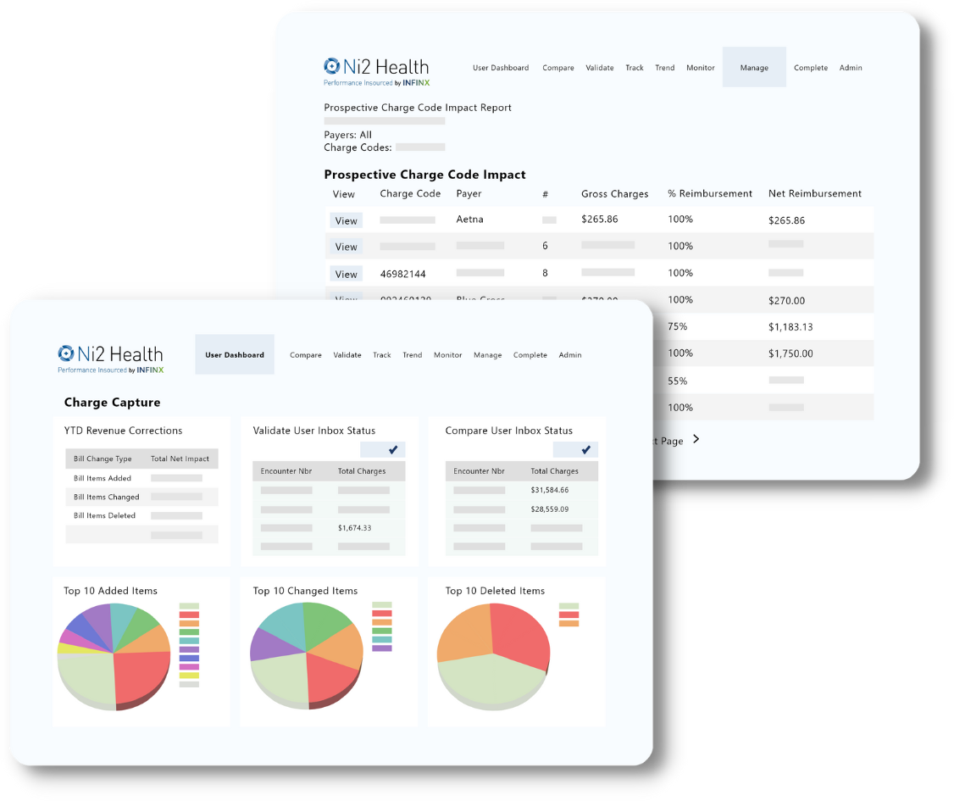Open Admin in the front dashboard navigation
This screenshot has width=954, height=801.
point(570,355)
